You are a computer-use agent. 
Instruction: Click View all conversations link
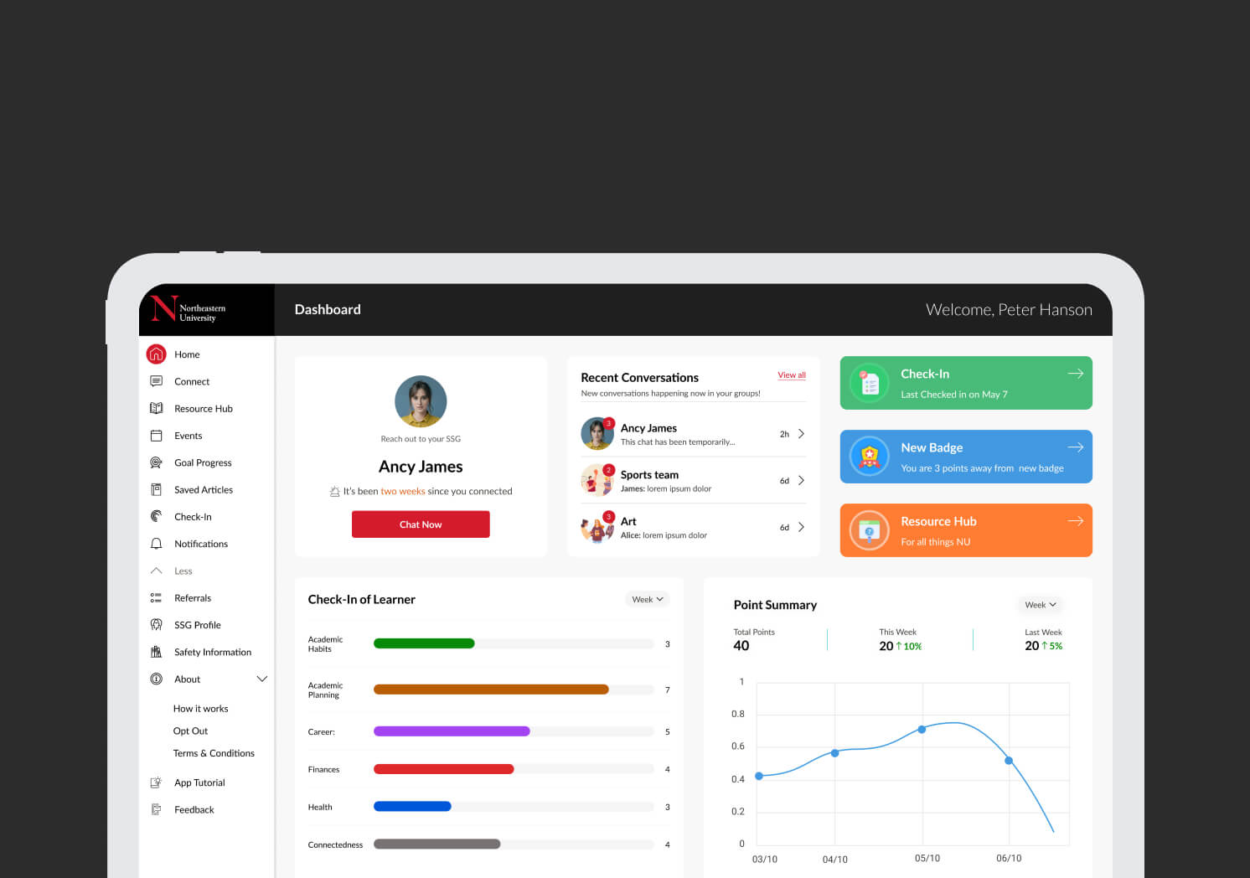(792, 375)
